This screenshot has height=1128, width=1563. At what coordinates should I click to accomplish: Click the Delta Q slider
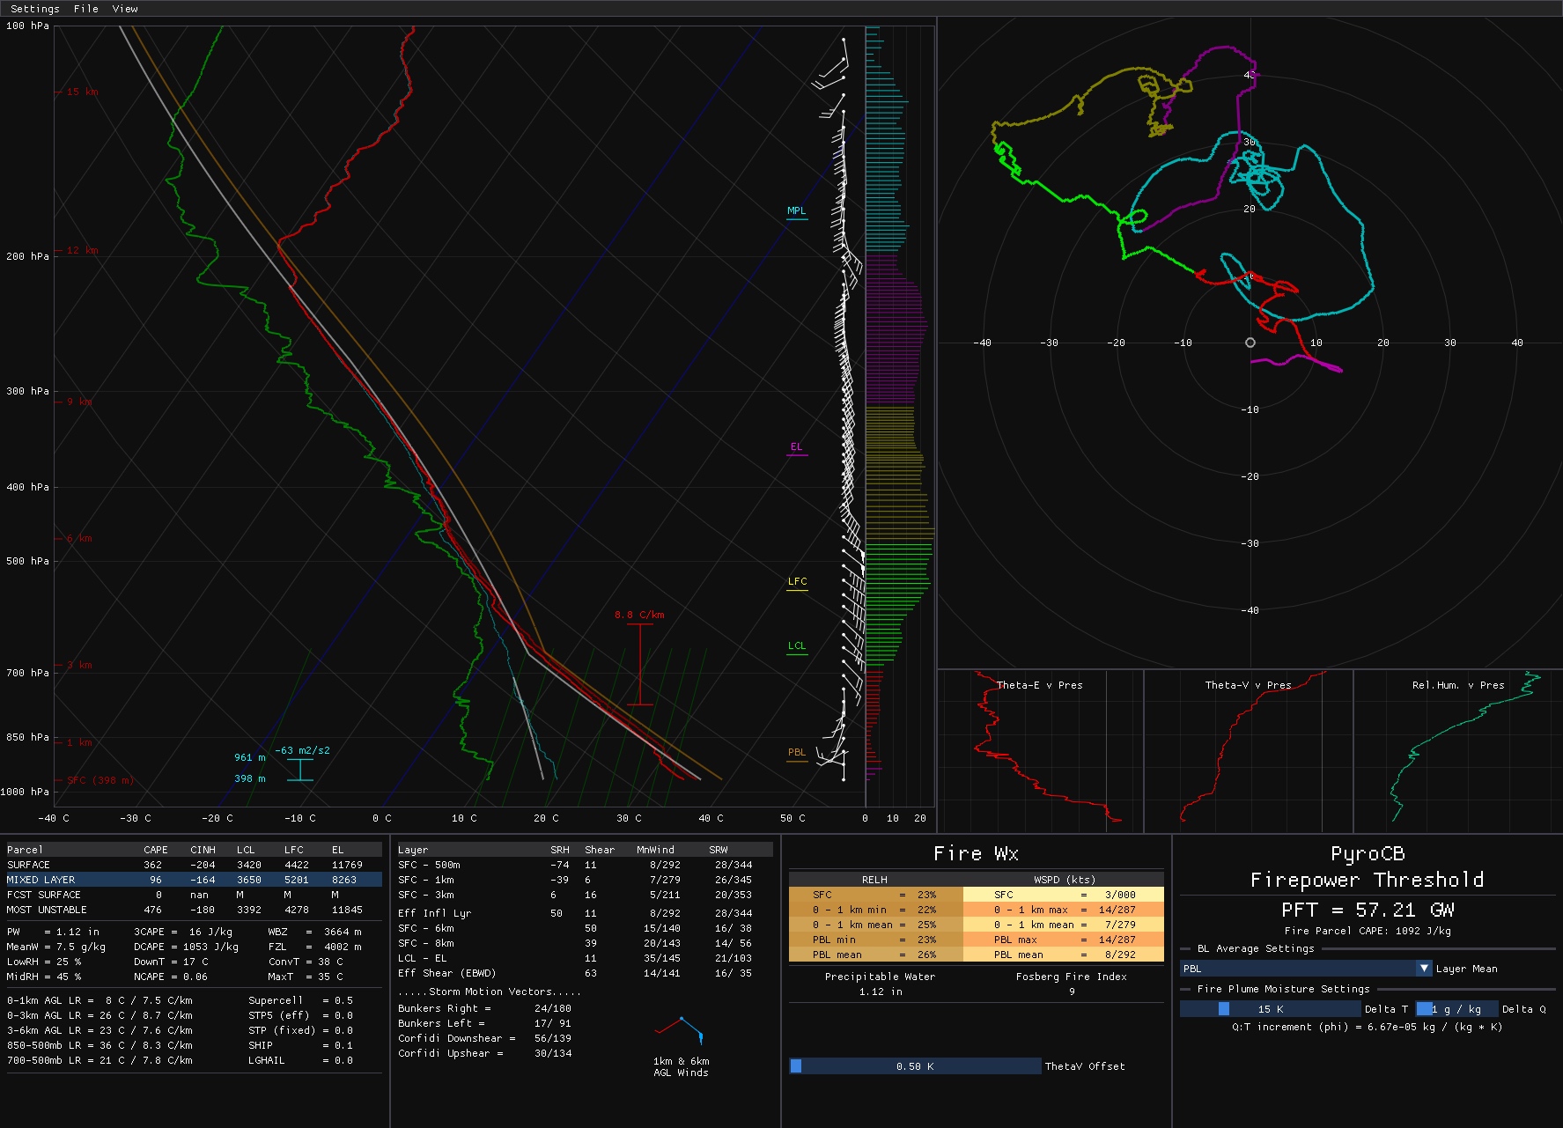(x=1456, y=1009)
